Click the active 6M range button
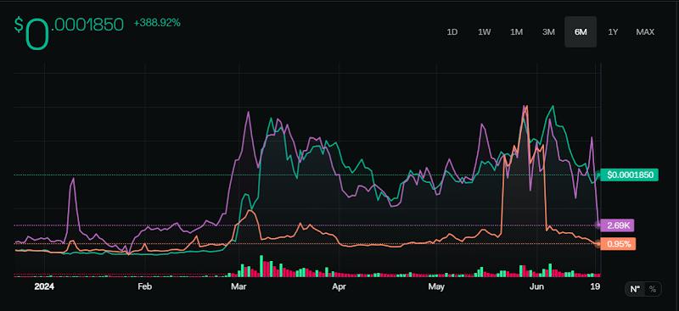 coord(581,32)
